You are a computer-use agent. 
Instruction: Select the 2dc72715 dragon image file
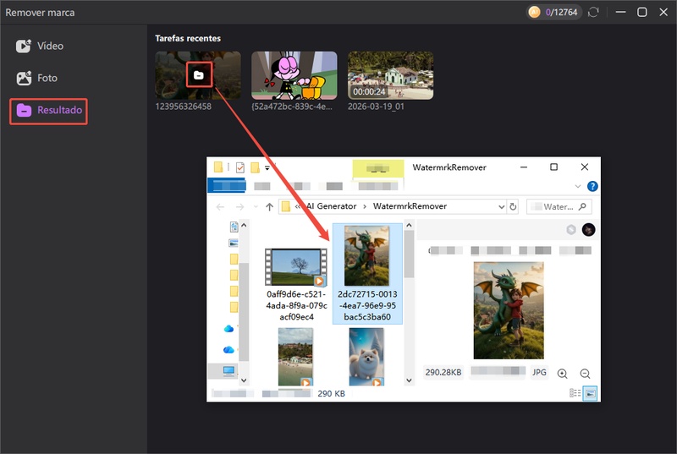367,274
